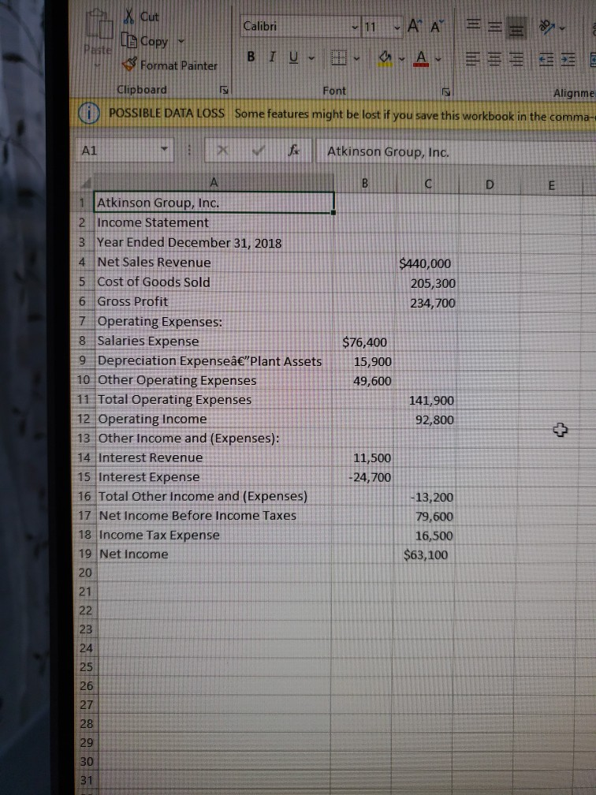Click the formula bar showing Atkinson Group
The height and width of the screenshot is (795, 596).
(x=456, y=152)
